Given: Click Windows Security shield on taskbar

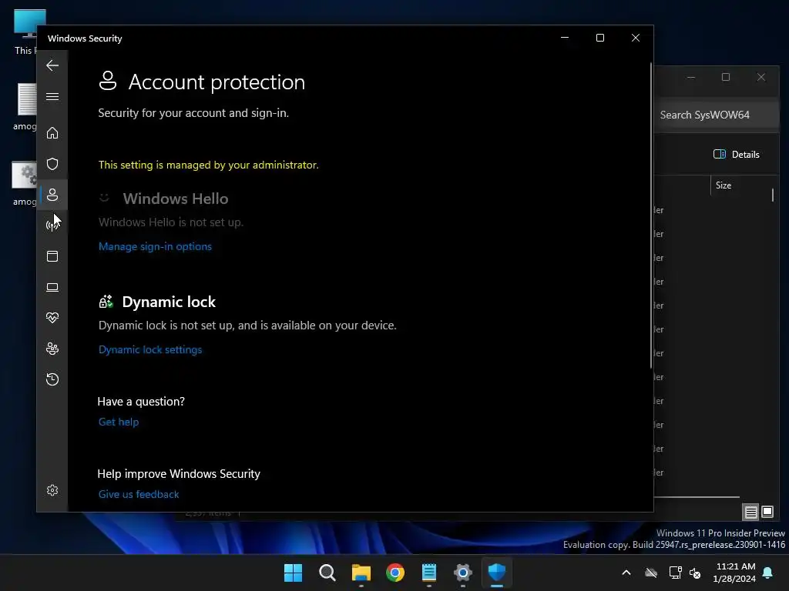Looking at the screenshot, I should tap(497, 573).
